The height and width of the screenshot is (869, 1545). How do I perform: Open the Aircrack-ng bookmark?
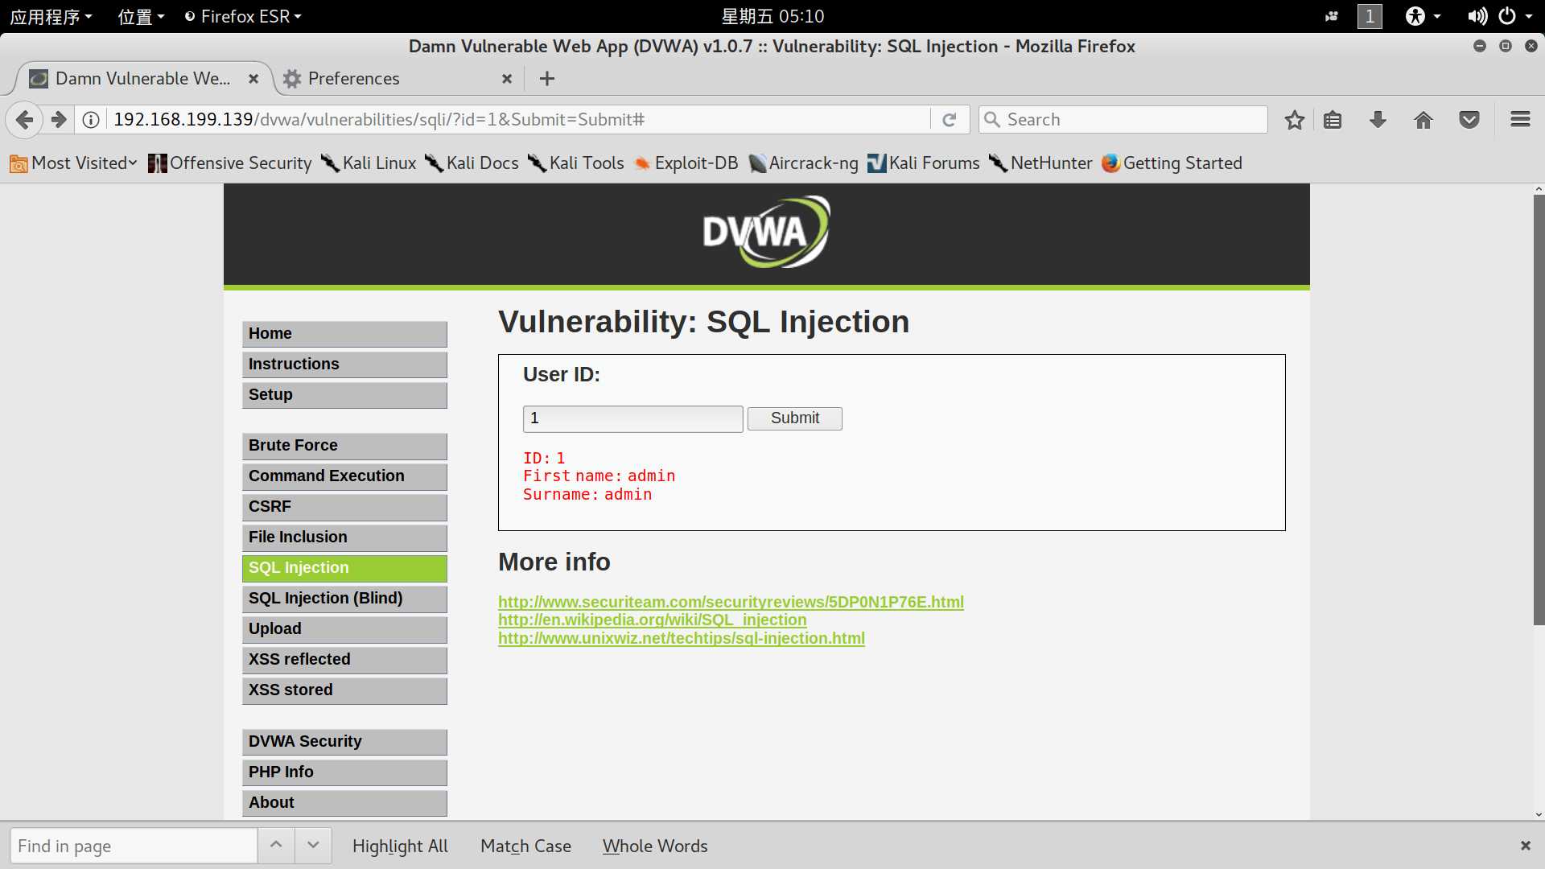(x=803, y=163)
